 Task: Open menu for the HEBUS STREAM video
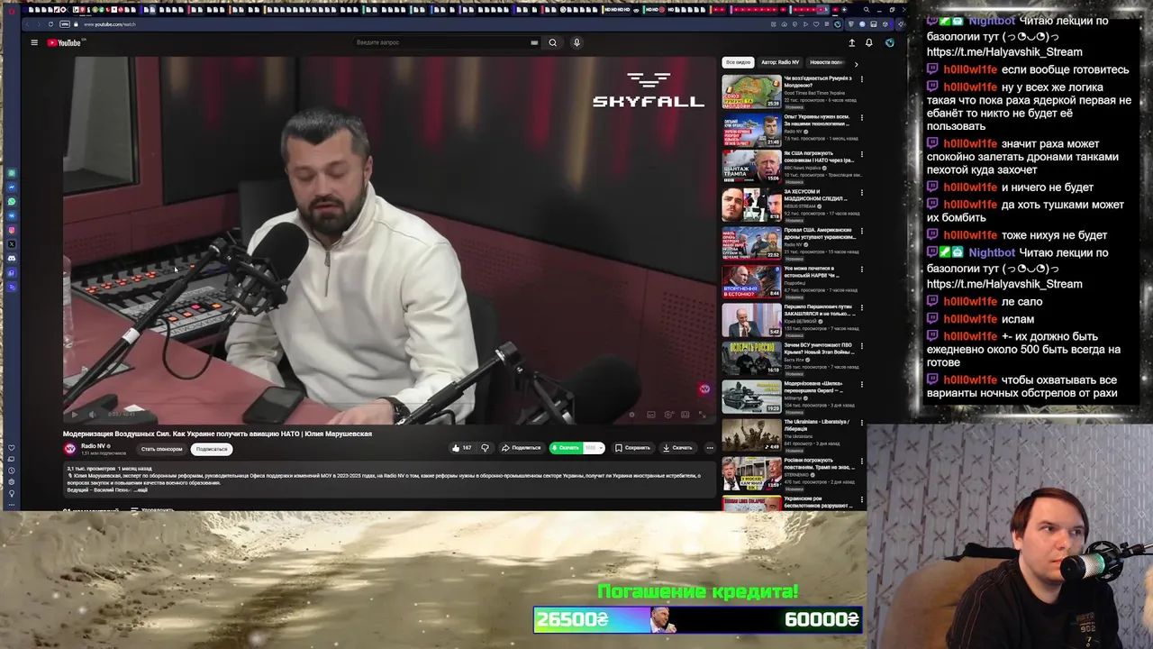(861, 193)
